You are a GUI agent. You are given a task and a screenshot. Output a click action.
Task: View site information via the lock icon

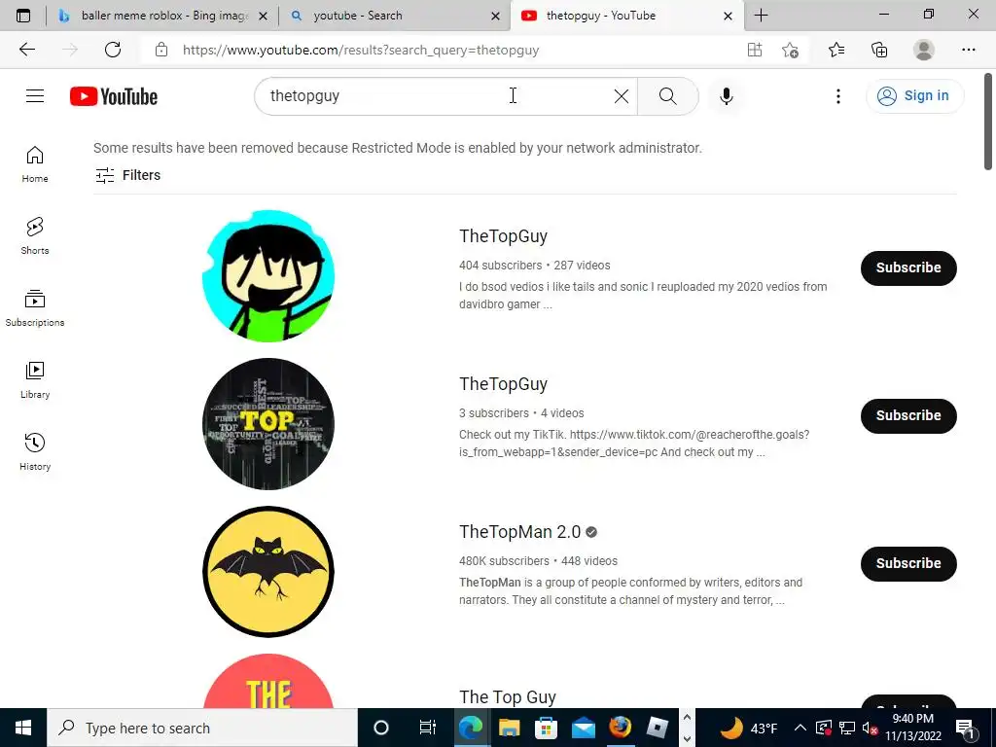coord(161,50)
